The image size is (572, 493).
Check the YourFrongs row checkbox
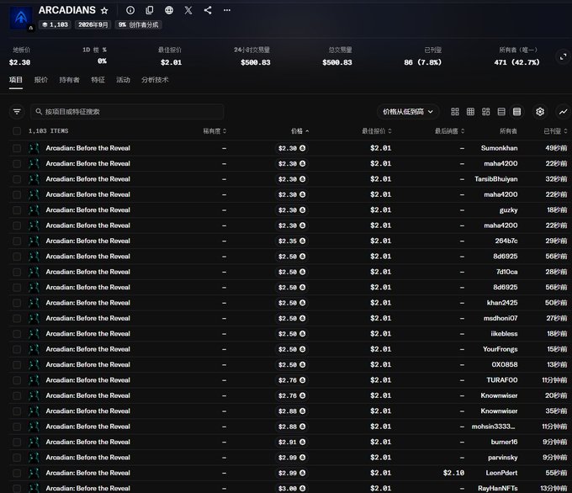(x=17, y=349)
